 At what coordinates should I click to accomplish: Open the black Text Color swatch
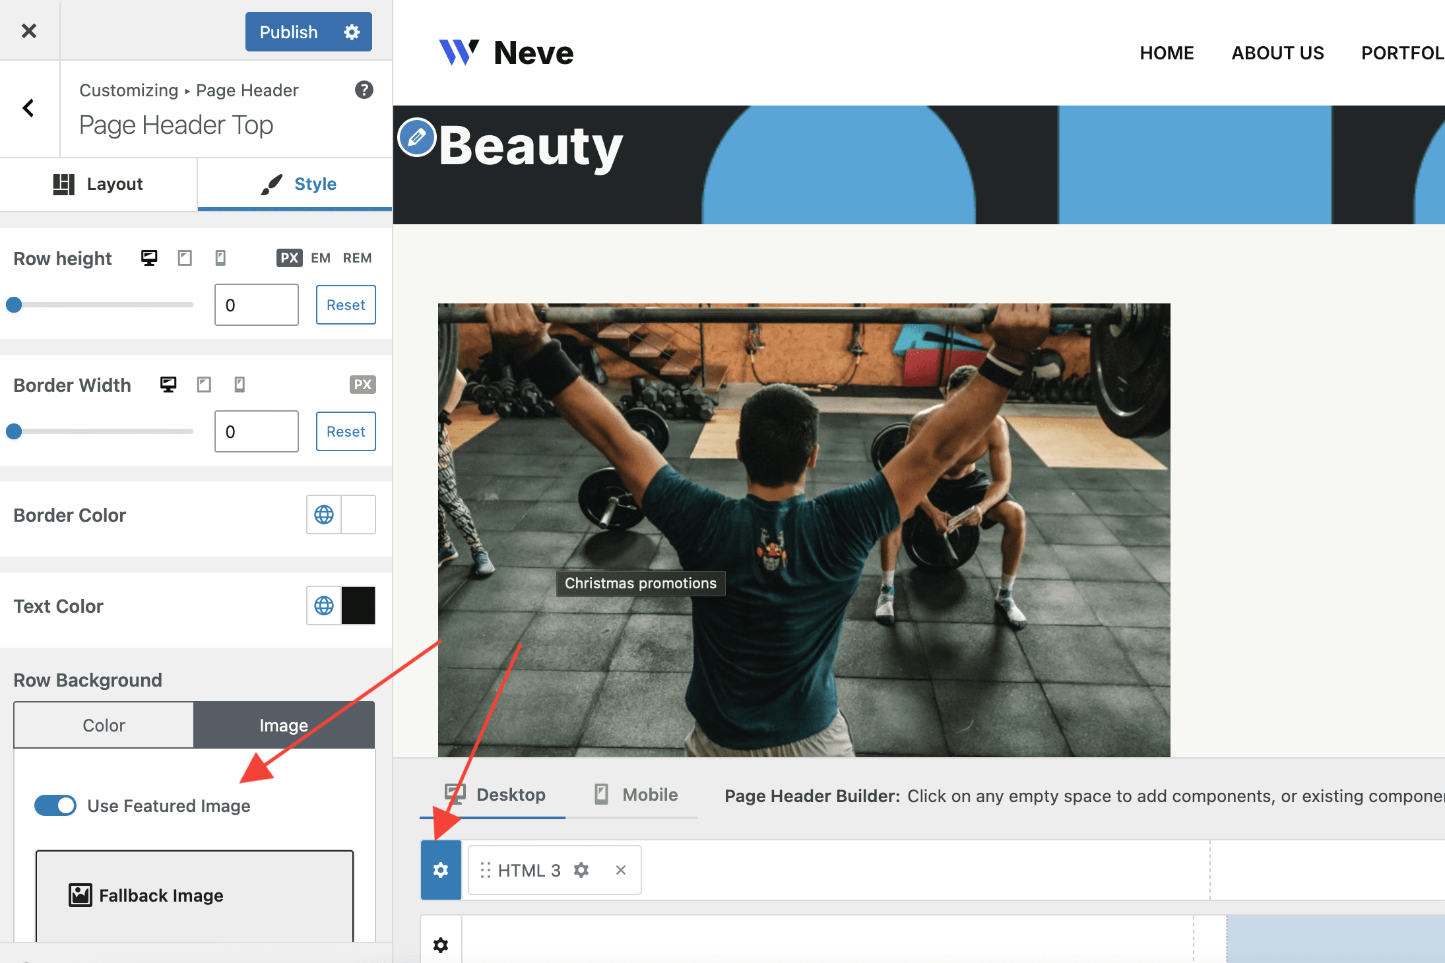click(358, 606)
